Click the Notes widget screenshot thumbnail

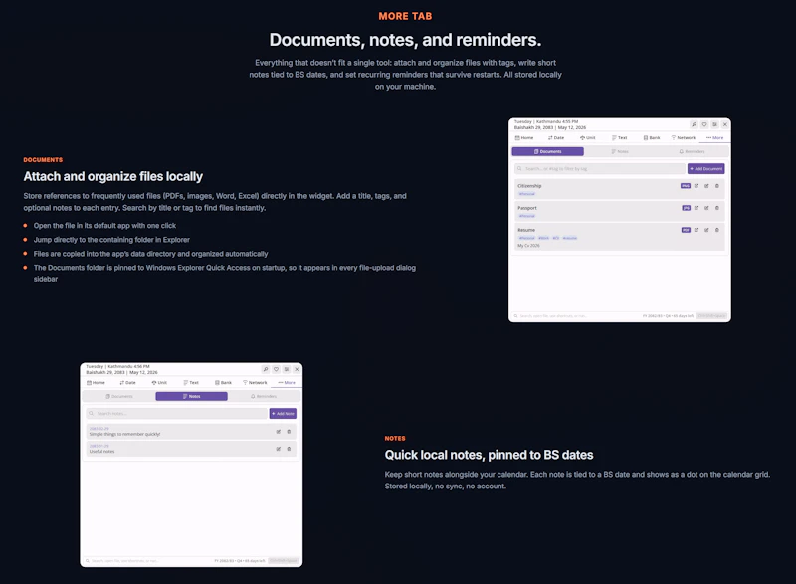(x=191, y=465)
